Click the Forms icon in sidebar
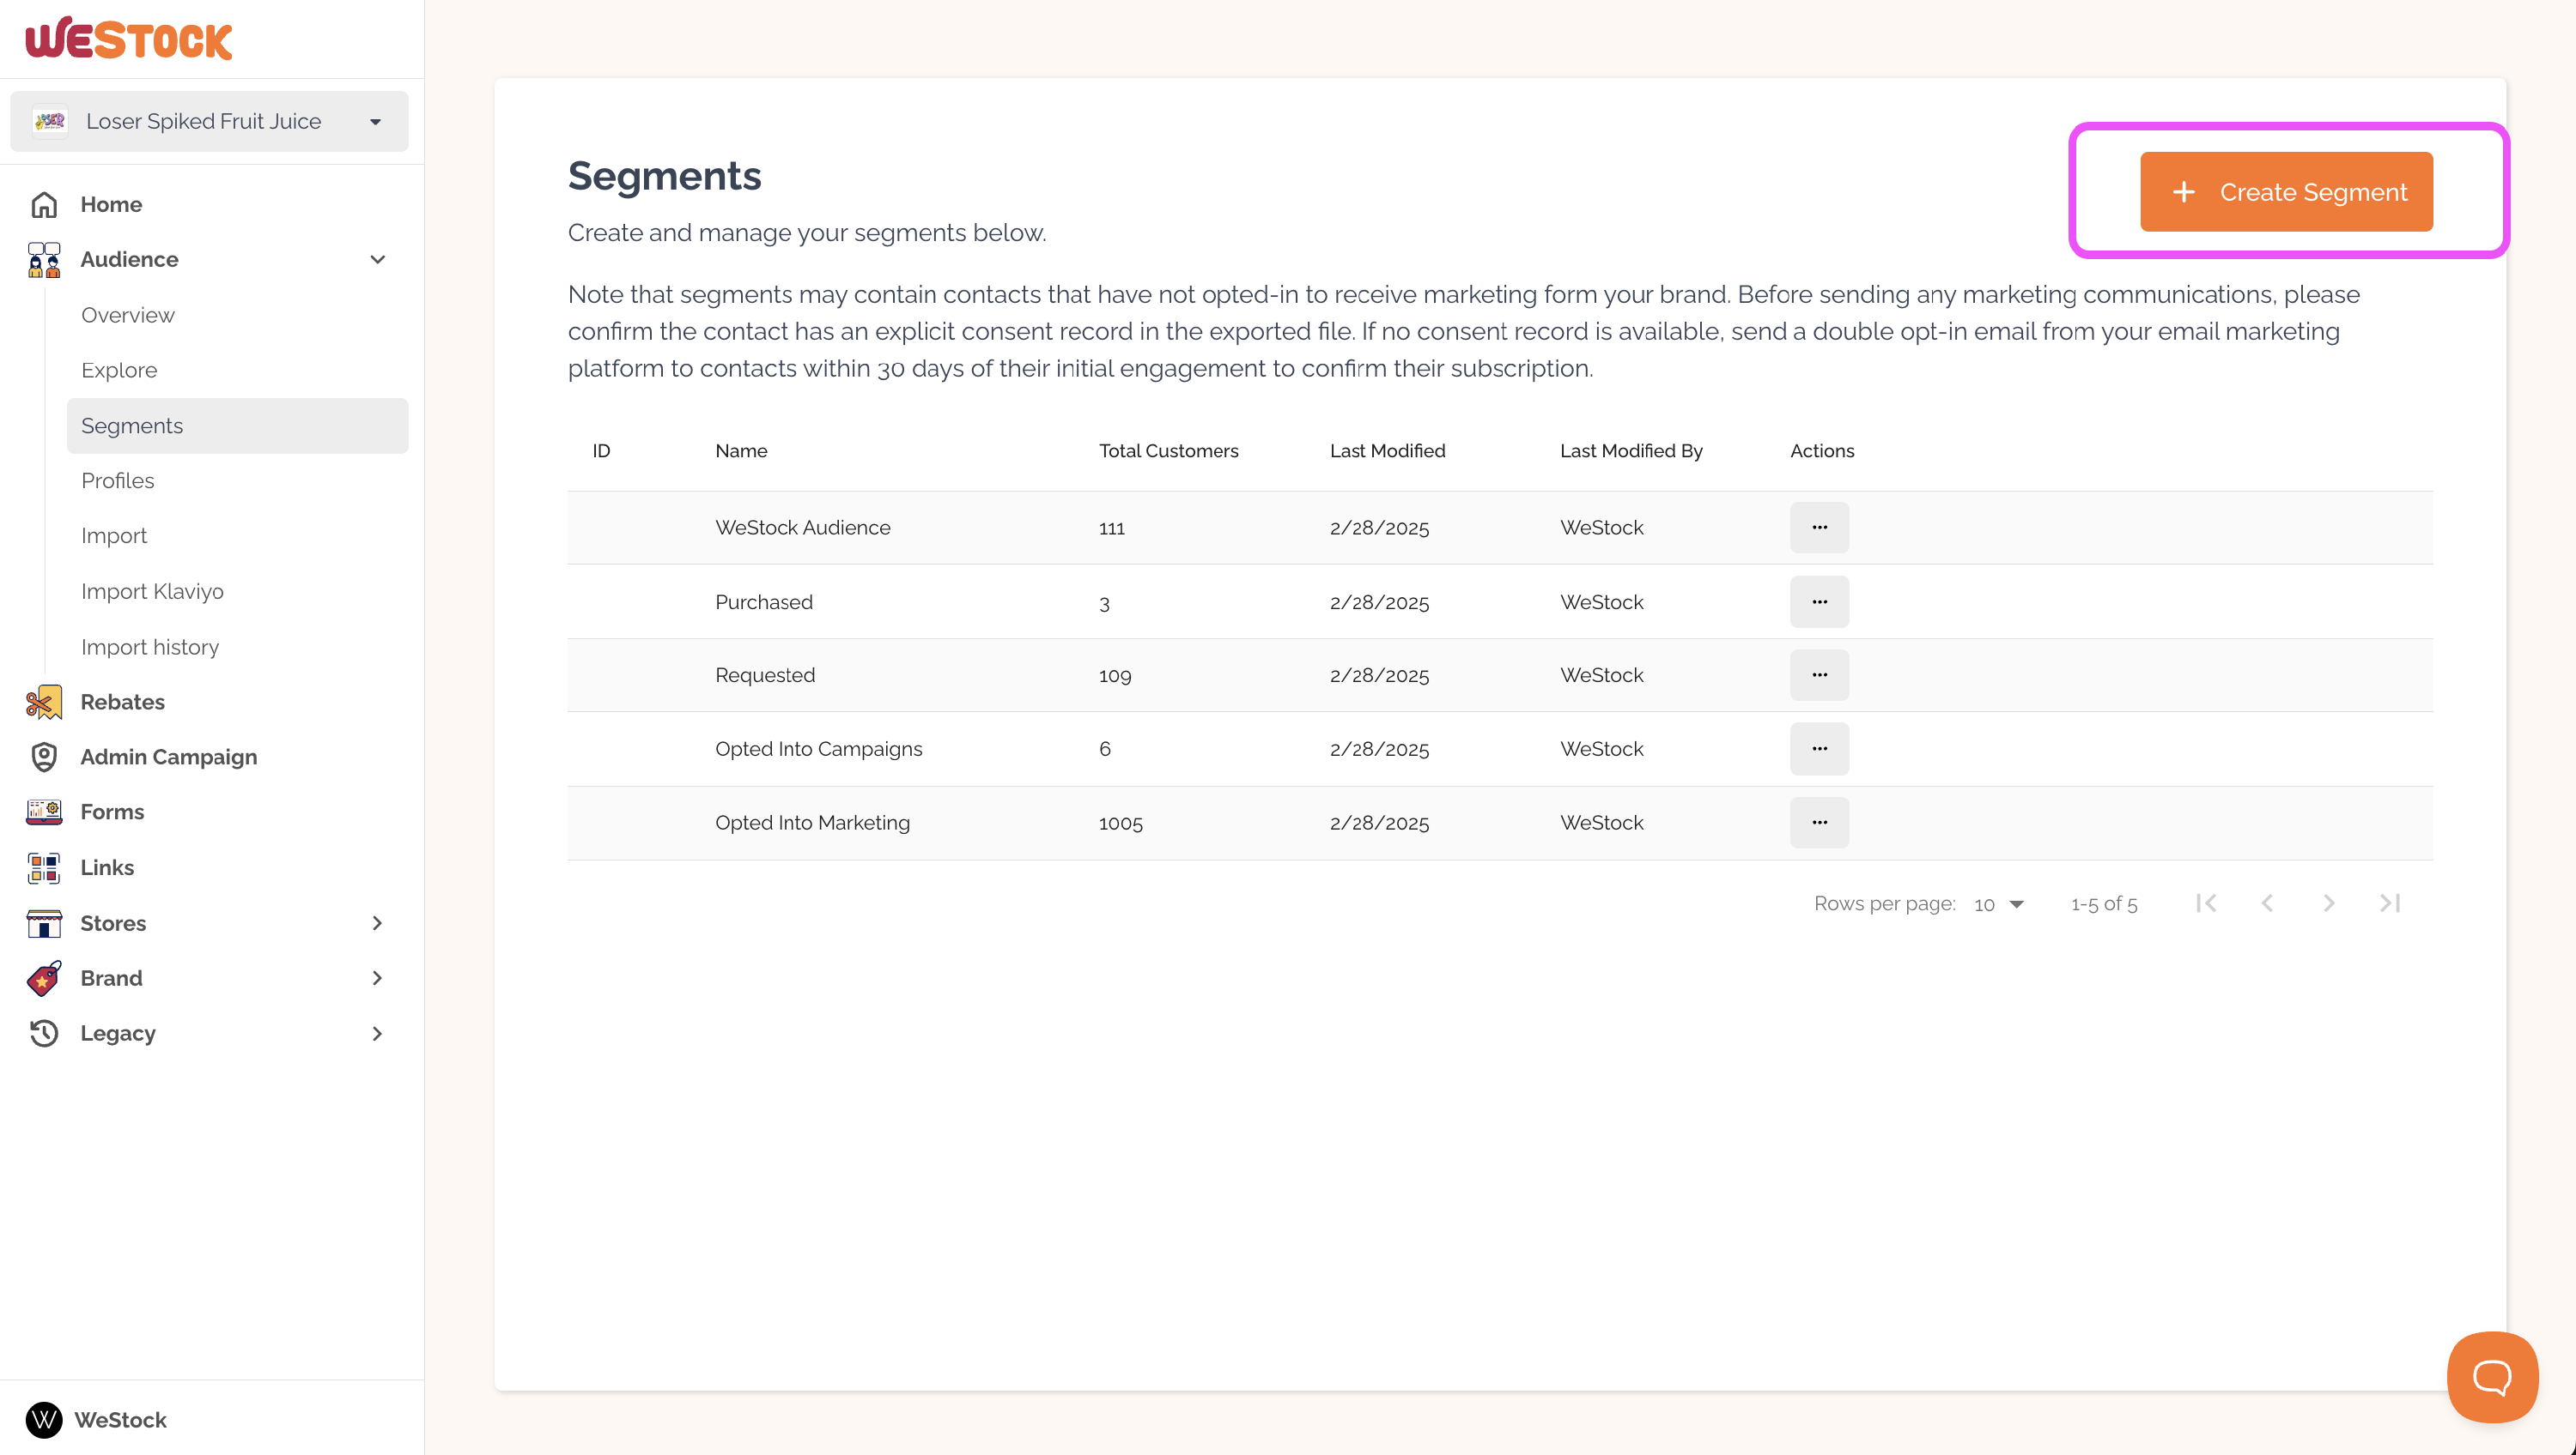Image resolution: width=2576 pixels, height=1455 pixels. point(44,812)
